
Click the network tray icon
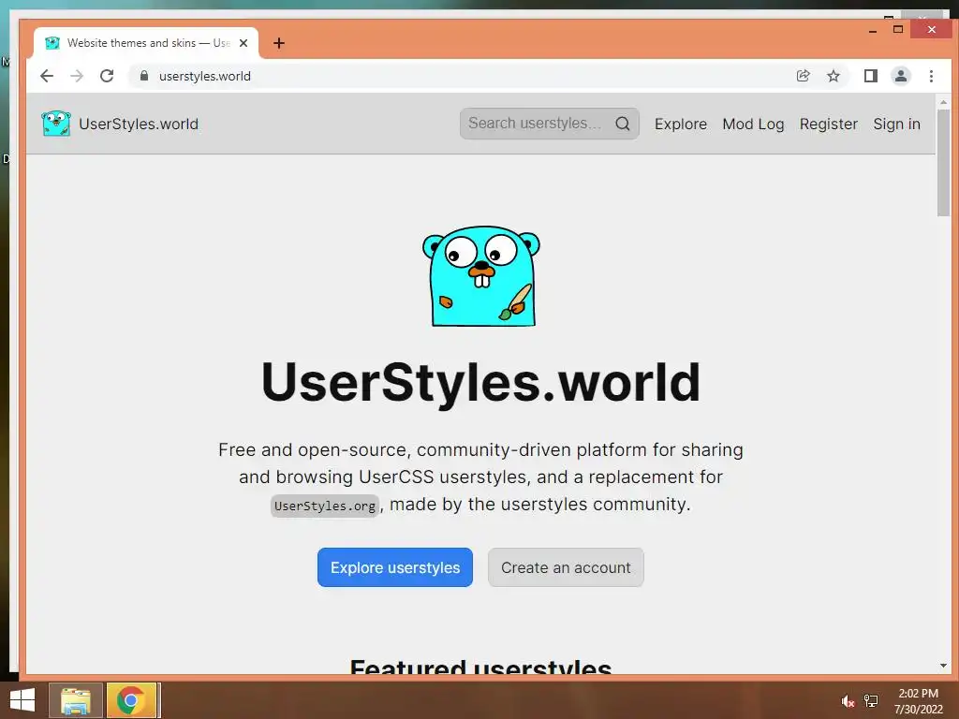[870, 701]
